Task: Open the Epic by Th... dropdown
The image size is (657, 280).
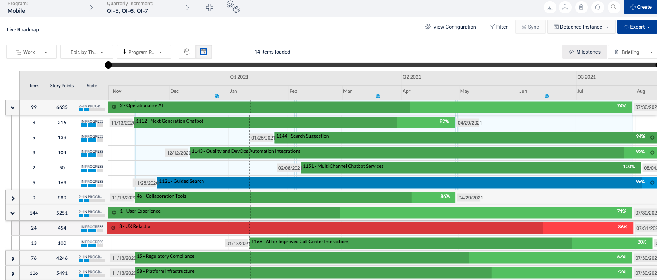Action: coord(87,52)
